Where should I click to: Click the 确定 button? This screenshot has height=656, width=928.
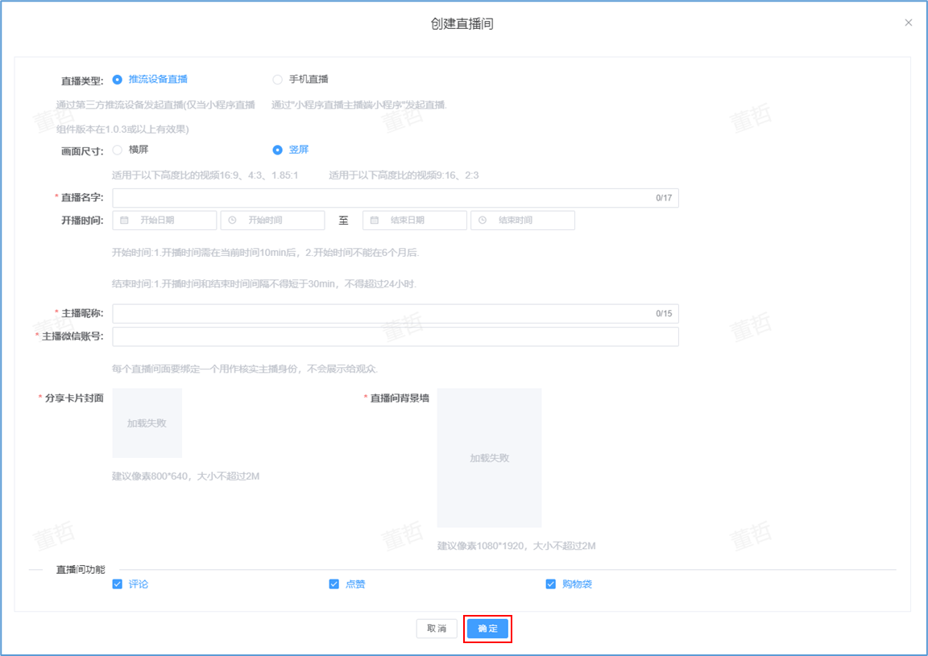tap(487, 628)
